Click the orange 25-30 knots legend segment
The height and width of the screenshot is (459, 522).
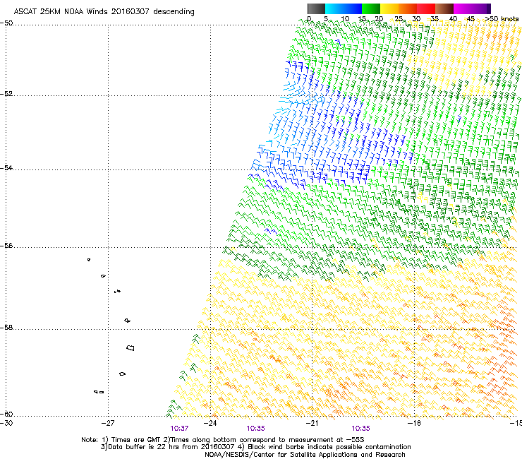[408, 8]
